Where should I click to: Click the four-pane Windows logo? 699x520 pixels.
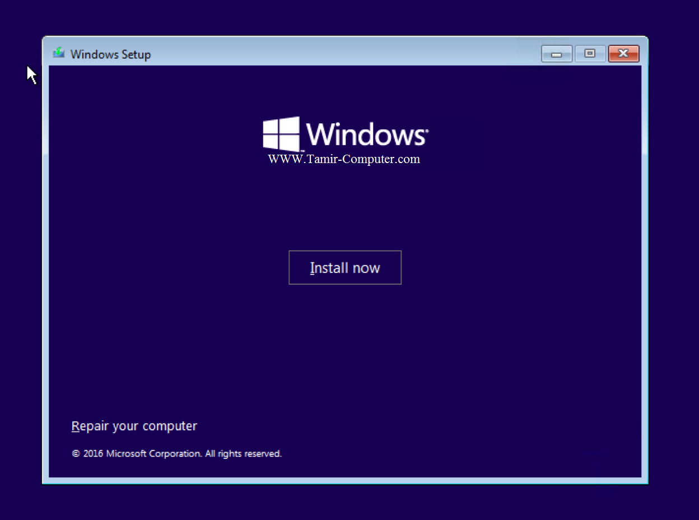click(x=281, y=134)
